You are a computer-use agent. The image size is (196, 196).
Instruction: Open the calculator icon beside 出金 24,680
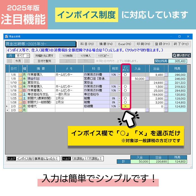pos(166,83)
